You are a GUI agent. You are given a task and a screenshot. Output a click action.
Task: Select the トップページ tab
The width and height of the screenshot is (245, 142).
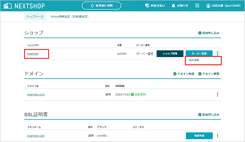pos(35,17)
